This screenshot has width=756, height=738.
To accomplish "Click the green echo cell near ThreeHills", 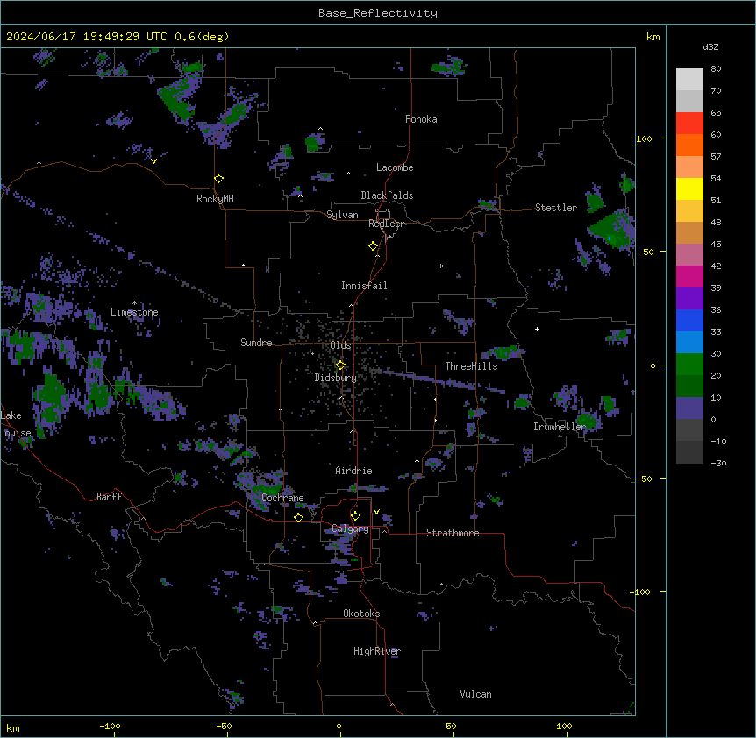I will pyautogui.click(x=503, y=352).
